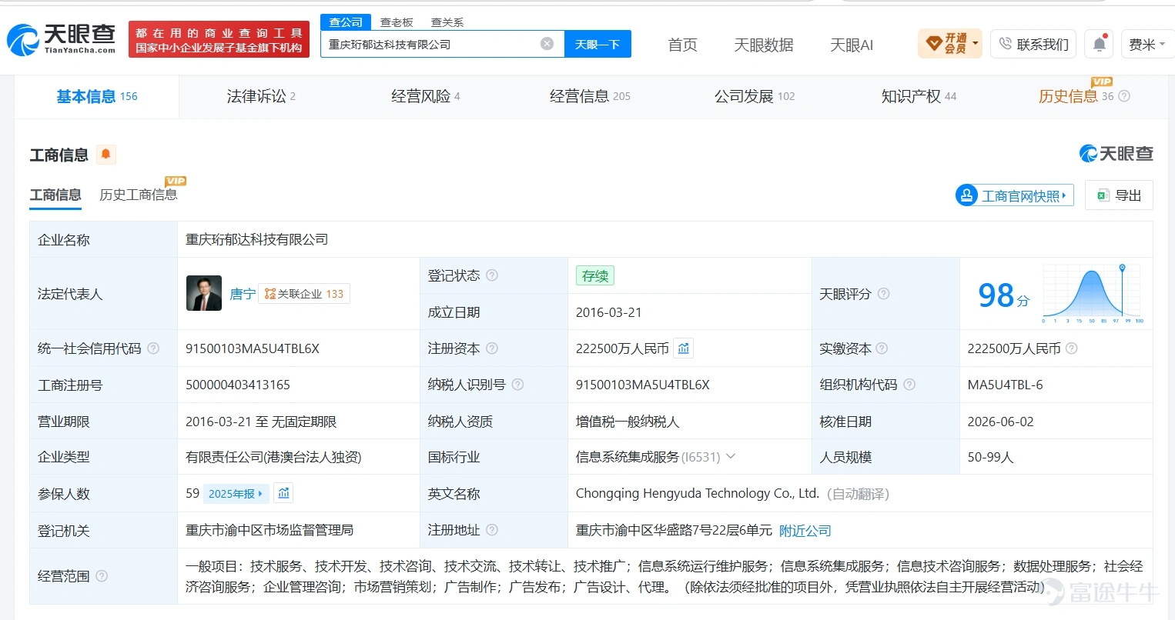Screen dimensions: 1175x620
Task: Open the 历史工商信息 sub-tab
Action: pyautogui.click(x=139, y=195)
